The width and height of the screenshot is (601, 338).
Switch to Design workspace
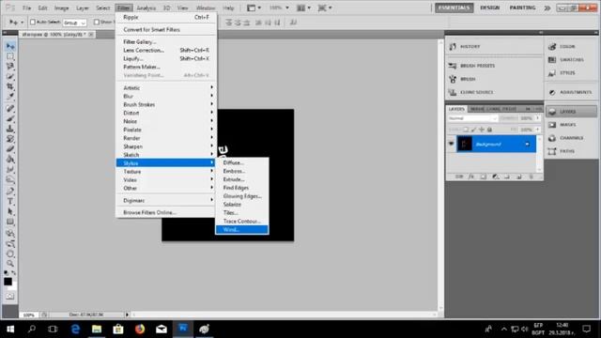click(x=490, y=8)
